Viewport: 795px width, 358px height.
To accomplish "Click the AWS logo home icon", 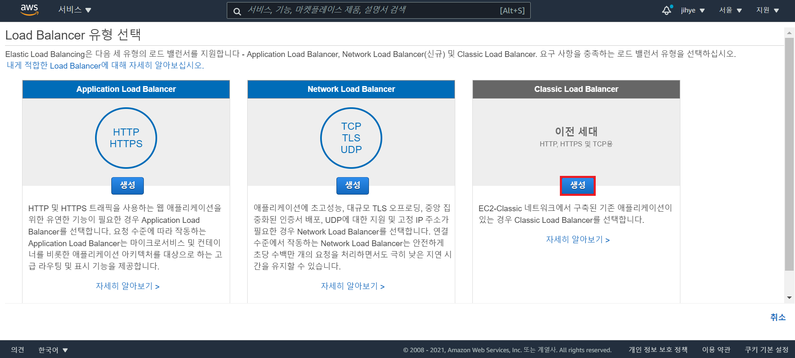I will coord(29,10).
